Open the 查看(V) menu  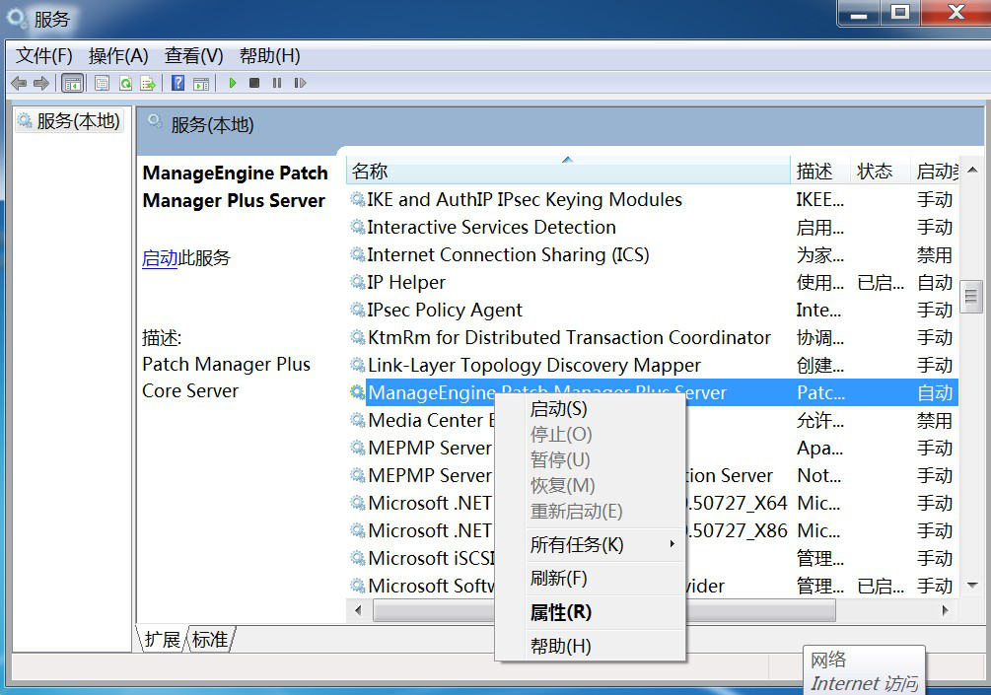tap(193, 55)
